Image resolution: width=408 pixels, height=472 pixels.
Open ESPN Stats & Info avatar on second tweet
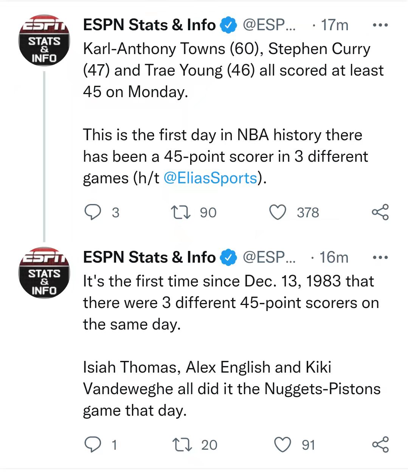44,273
